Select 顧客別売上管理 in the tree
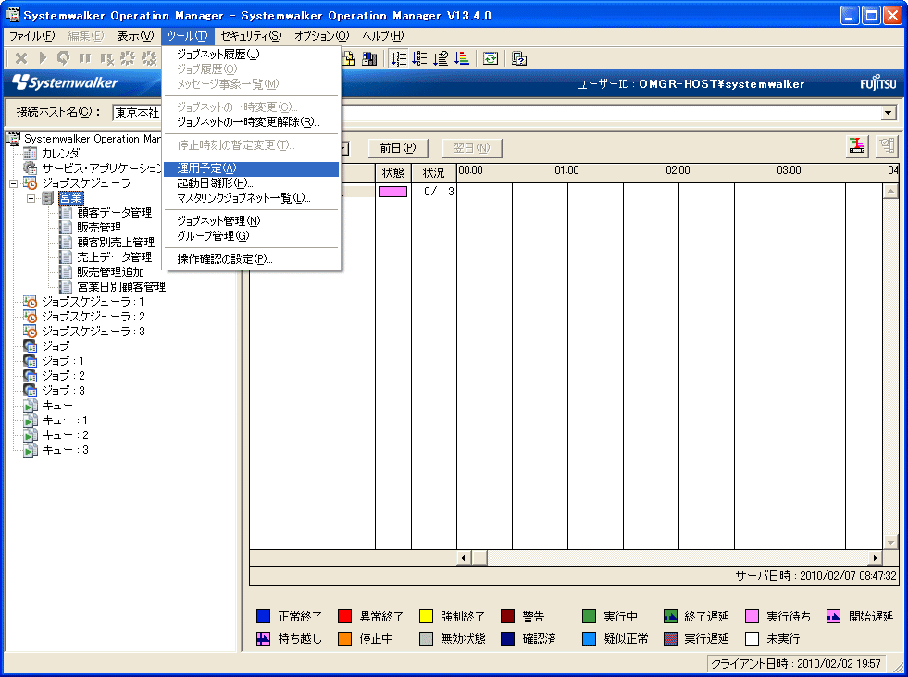This screenshot has width=908, height=677. 116,243
